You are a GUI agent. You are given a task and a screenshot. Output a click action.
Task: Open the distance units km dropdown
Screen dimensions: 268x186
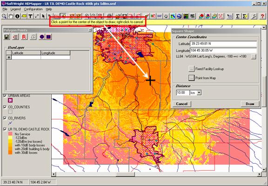click(x=199, y=93)
